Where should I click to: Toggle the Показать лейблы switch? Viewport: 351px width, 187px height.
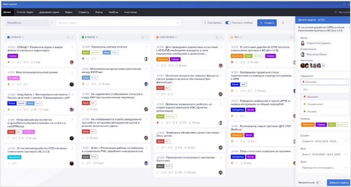click(x=228, y=23)
